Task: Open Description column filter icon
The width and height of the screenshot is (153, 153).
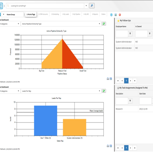Action: click(x=130, y=101)
